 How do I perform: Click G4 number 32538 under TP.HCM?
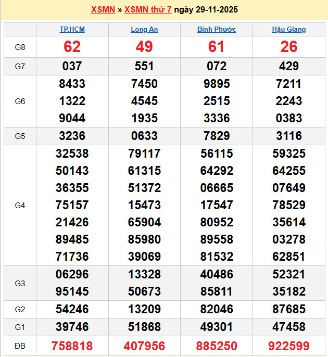click(72, 154)
